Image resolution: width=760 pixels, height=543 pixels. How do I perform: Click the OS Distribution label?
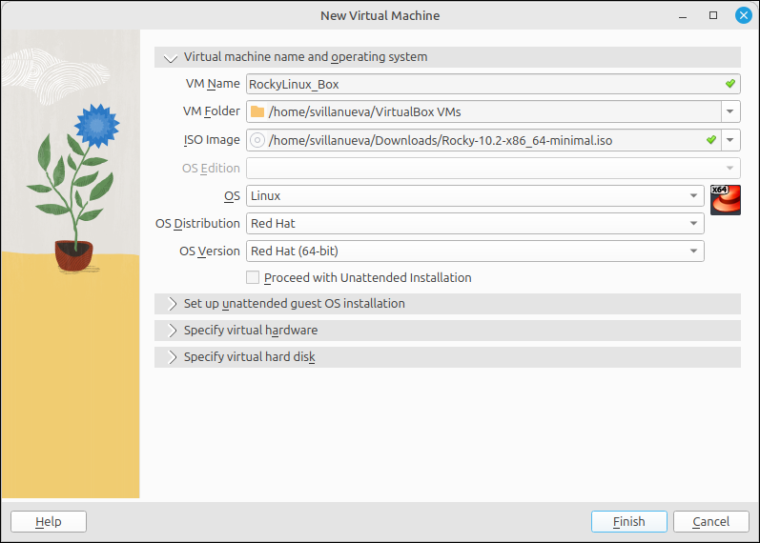(197, 223)
